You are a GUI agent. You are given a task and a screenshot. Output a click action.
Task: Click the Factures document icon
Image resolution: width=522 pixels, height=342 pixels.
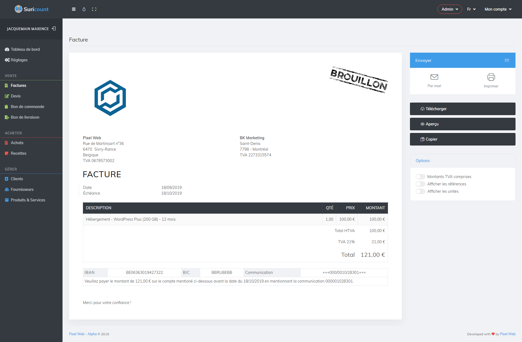7,85
